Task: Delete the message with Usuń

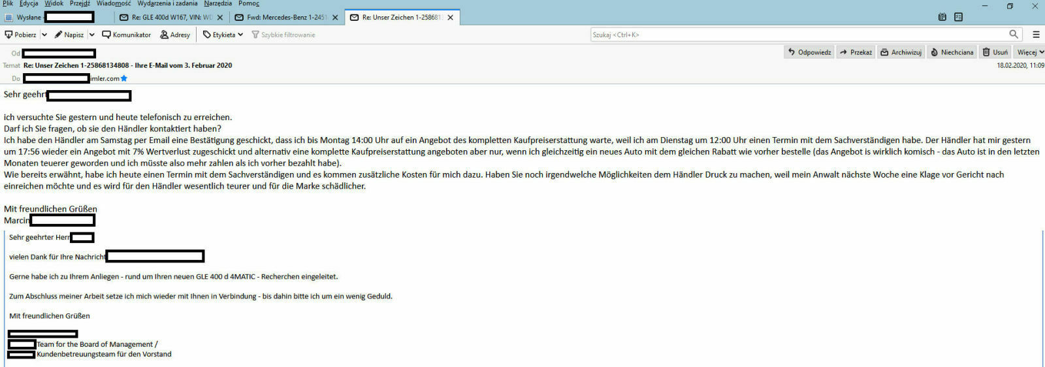Action: click(995, 52)
